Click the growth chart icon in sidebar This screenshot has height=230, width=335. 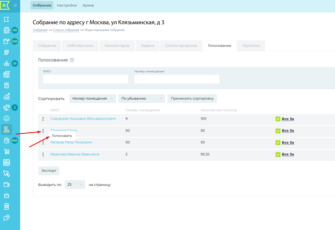point(6,96)
